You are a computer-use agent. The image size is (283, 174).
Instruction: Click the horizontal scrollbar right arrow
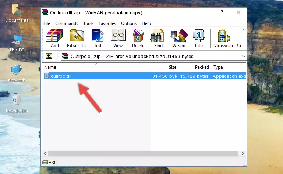243,153
